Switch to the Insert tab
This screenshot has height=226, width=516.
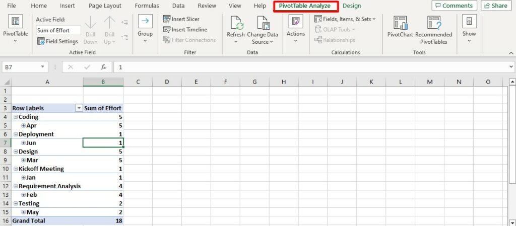click(x=68, y=6)
